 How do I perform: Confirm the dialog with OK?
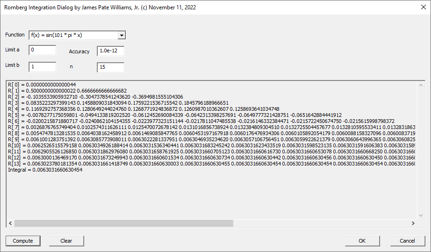362,241
